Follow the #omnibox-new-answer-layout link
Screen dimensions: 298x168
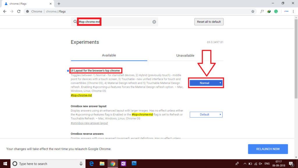89,123
